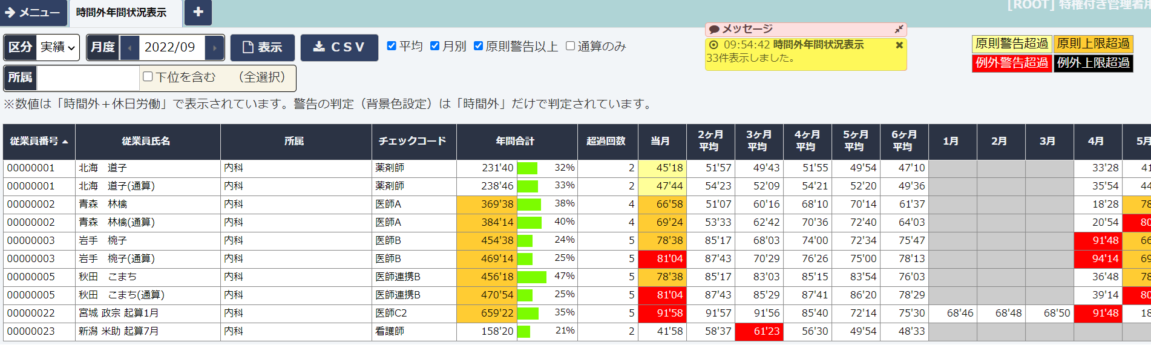Click the 表示 display button
Viewport: 1151px width, 345px height.
coord(262,47)
